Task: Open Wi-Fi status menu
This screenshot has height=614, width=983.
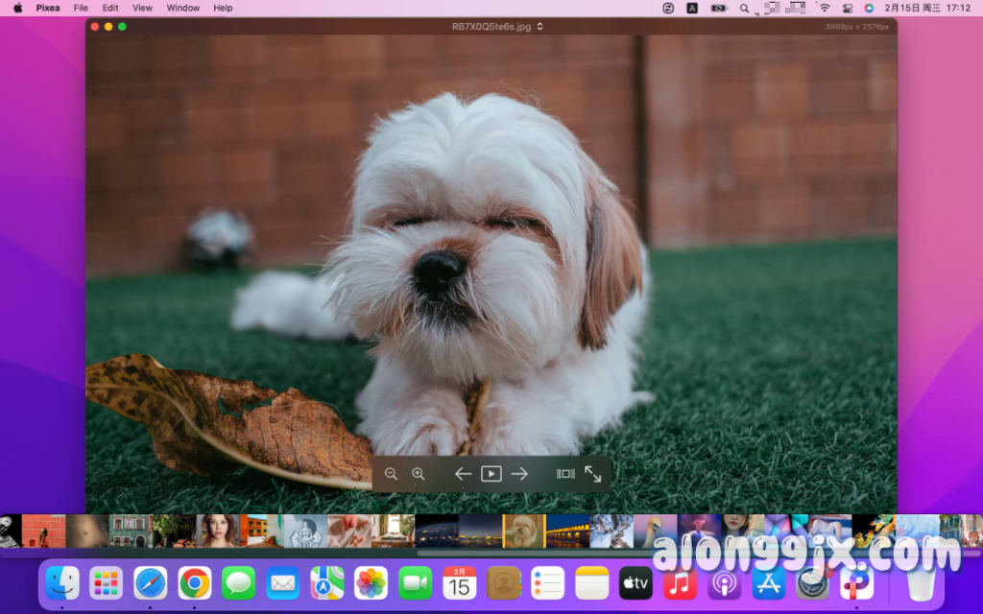Action: [x=824, y=8]
